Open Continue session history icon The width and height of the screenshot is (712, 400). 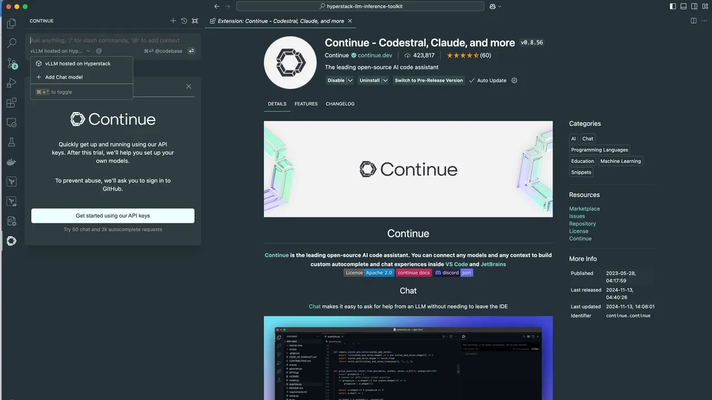coord(184,21)
